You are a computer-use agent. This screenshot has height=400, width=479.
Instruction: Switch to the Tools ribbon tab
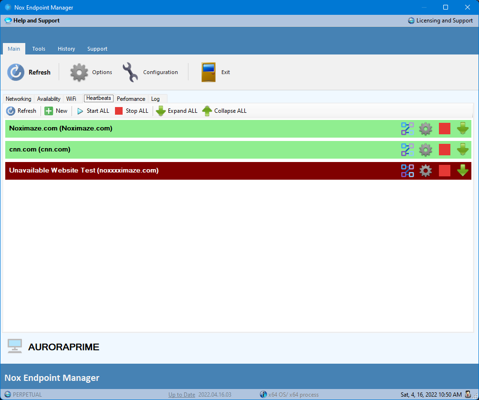[x=39, y=49]
